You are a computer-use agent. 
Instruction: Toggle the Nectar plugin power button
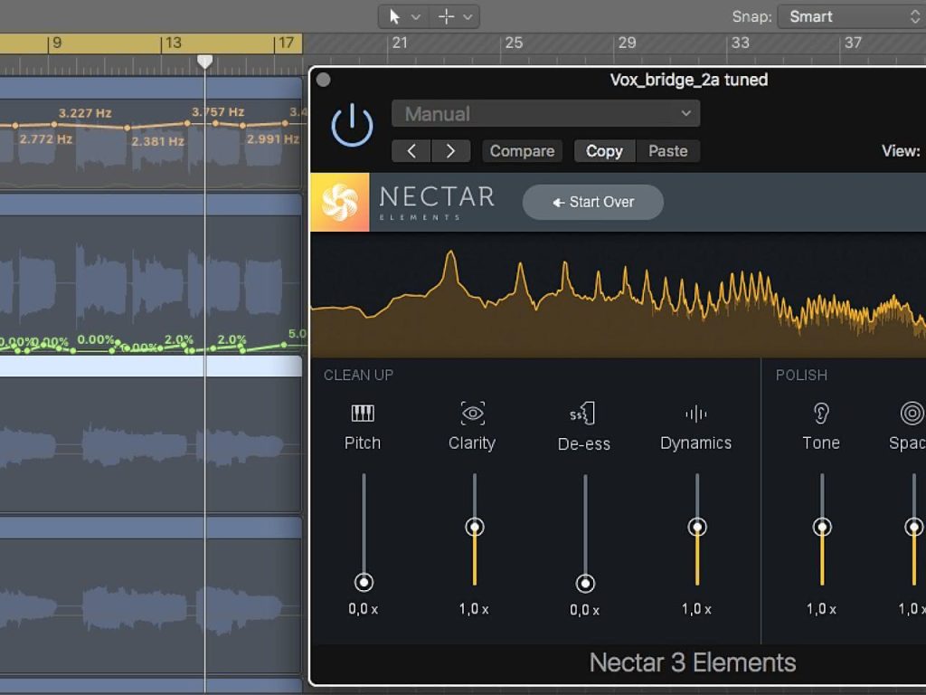point(352,125)
